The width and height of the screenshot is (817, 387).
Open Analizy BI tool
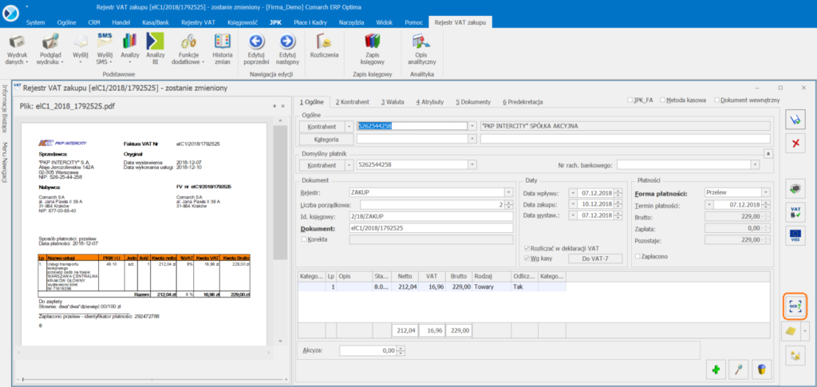point(156,41)
